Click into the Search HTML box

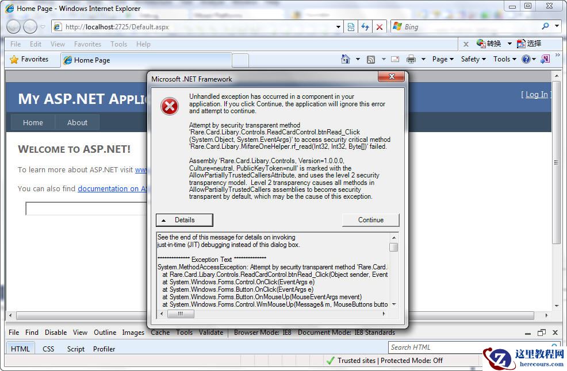click(470, 347)
